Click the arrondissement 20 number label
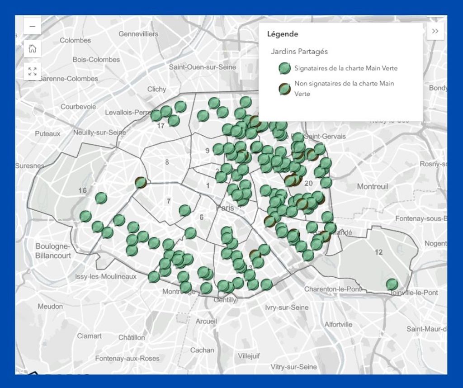463x388 pixels. pos(309,184)
